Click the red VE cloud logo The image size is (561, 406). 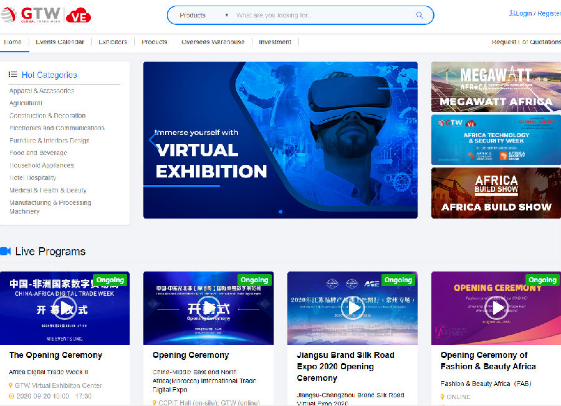pos(79,16)
